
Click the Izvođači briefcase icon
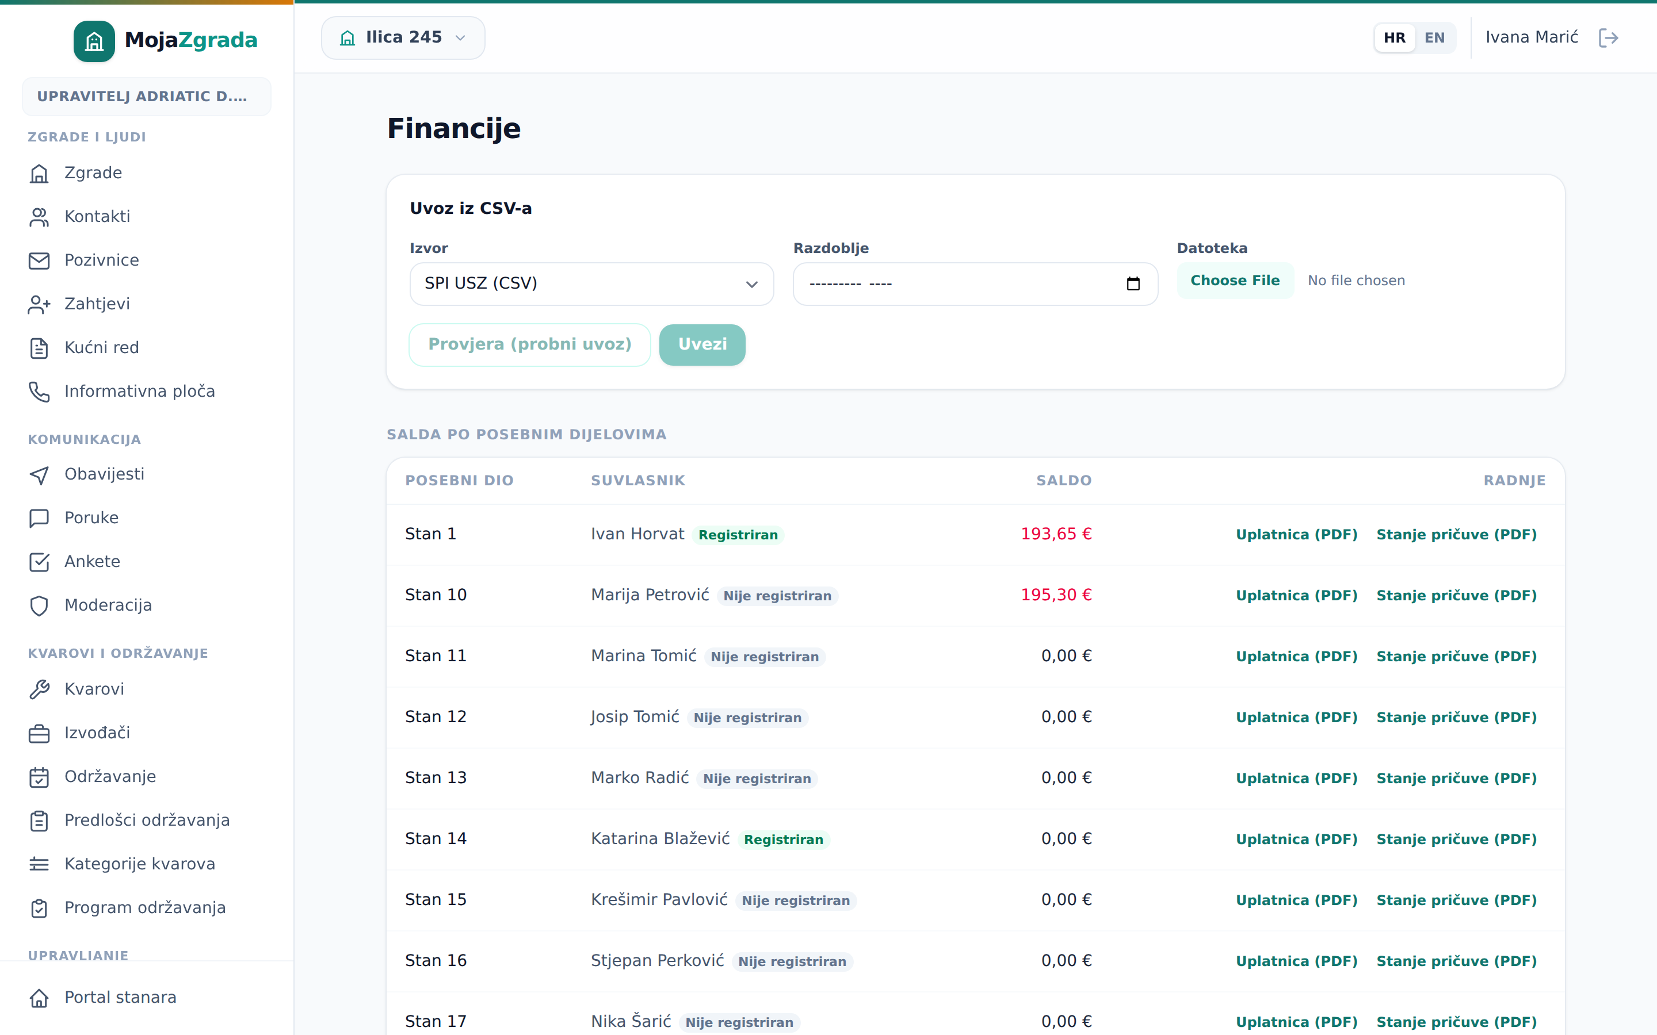pos(39,733)
